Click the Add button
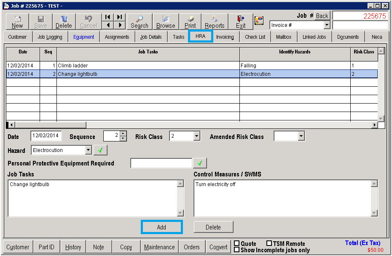This screenshot has height=256, width=392. pyautogui.click(x=161, y=227)
